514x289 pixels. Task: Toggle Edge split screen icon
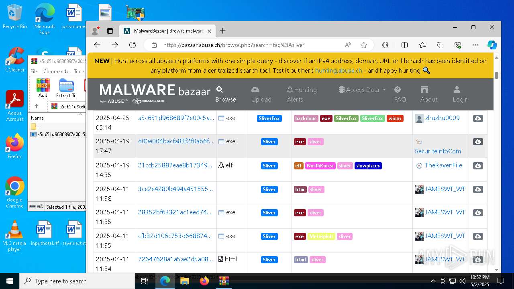[x=404, y=45]
